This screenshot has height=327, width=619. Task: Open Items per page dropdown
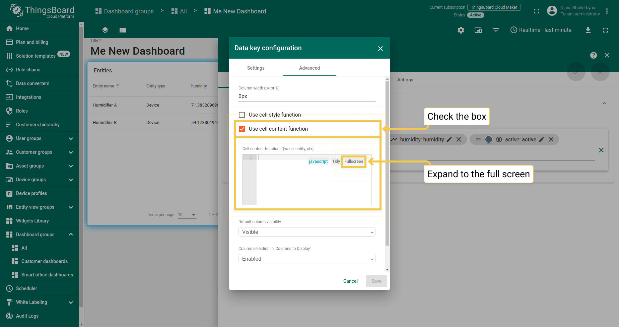click(x=187, y=215)
